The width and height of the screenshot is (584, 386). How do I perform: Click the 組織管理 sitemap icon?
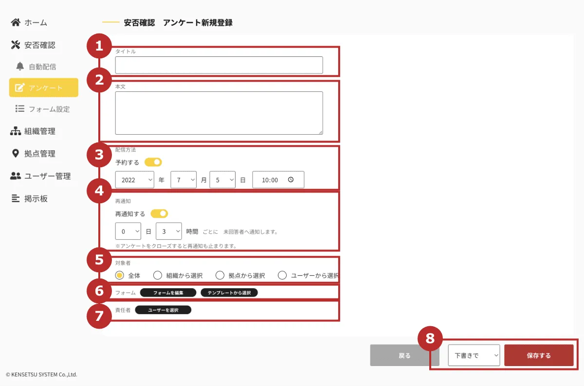[x=16, y=131]
